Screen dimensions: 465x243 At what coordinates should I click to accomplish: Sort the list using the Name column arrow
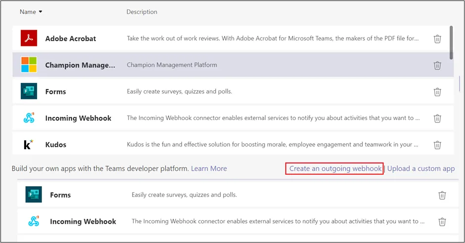(x=41, y=12)
